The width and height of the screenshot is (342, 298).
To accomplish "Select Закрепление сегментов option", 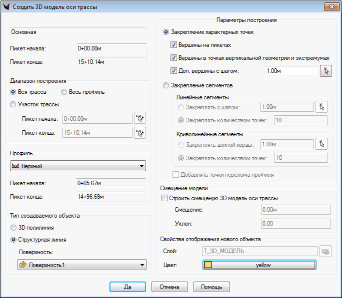I will coord(166,86).
